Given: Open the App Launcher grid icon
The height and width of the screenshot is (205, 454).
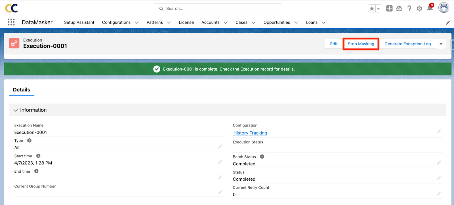Looking at the screenshot, I should pos(11,22).
